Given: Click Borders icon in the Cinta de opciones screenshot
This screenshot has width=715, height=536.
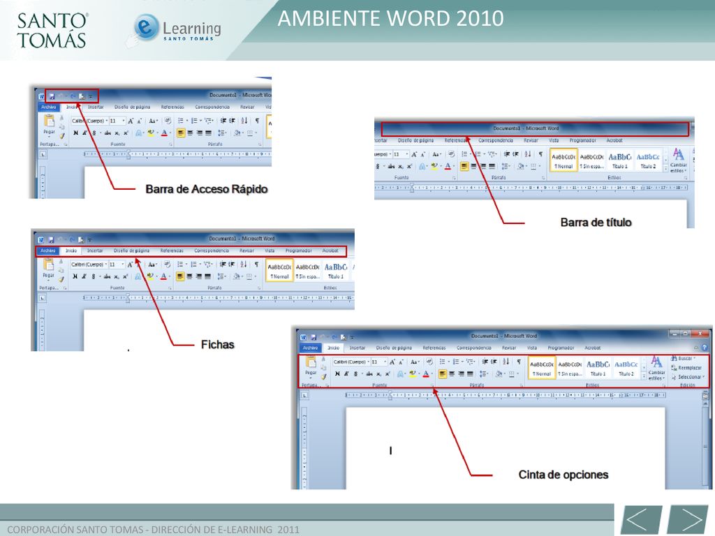Looking at the screenshot, I should 512,374.
